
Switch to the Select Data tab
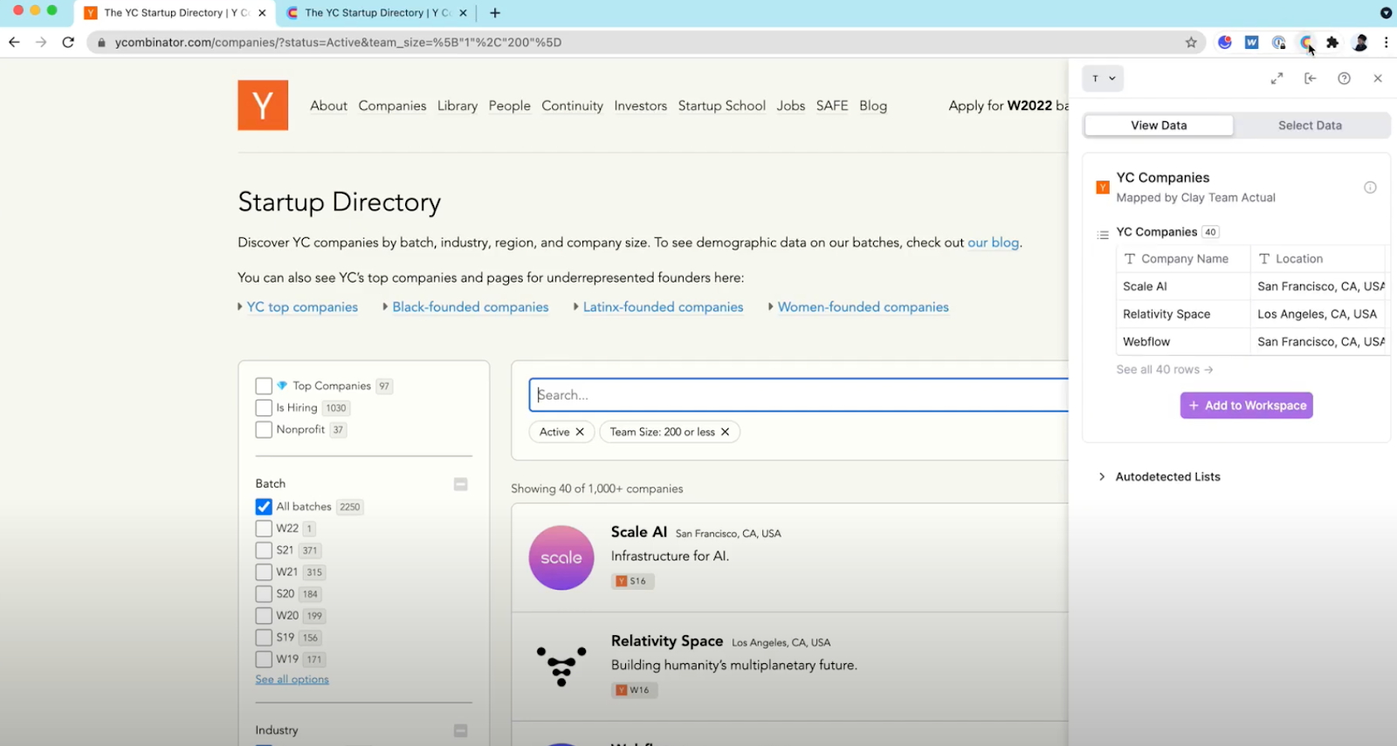(1310, 126)
